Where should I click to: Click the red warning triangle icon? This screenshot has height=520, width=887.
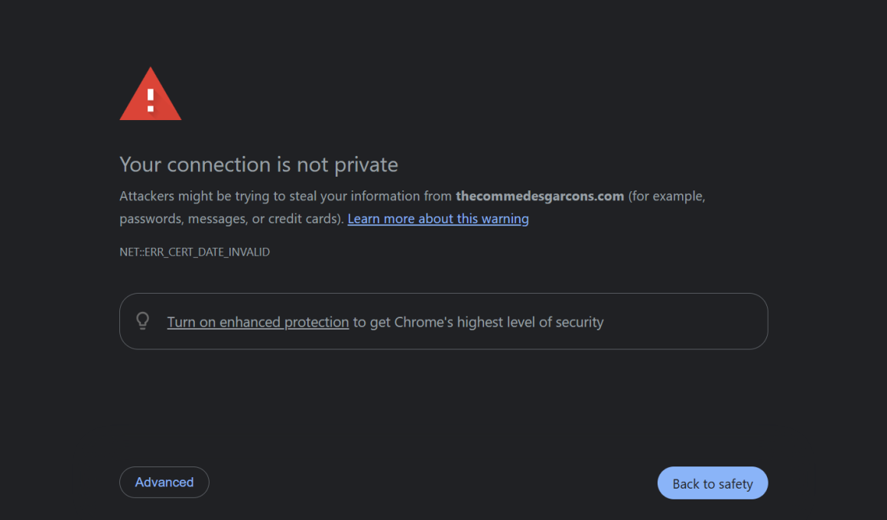151,94
